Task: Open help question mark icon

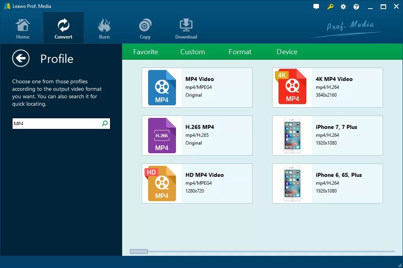Action: tap(356, 7)
